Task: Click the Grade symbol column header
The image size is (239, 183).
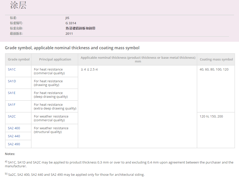Action: point(18,59)
